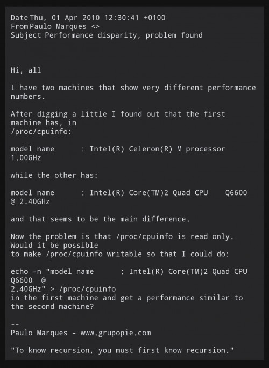
Task: Click "and that seems to be the main difference"
Action: (x=100, y=219)
